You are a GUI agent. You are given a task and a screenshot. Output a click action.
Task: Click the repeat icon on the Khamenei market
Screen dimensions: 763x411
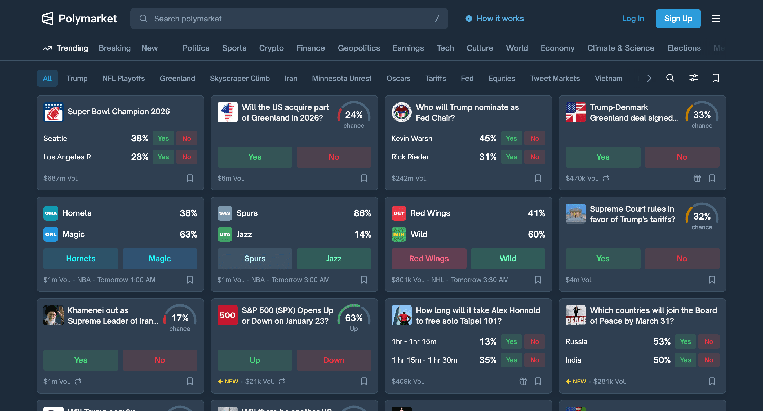pos(78,381)
